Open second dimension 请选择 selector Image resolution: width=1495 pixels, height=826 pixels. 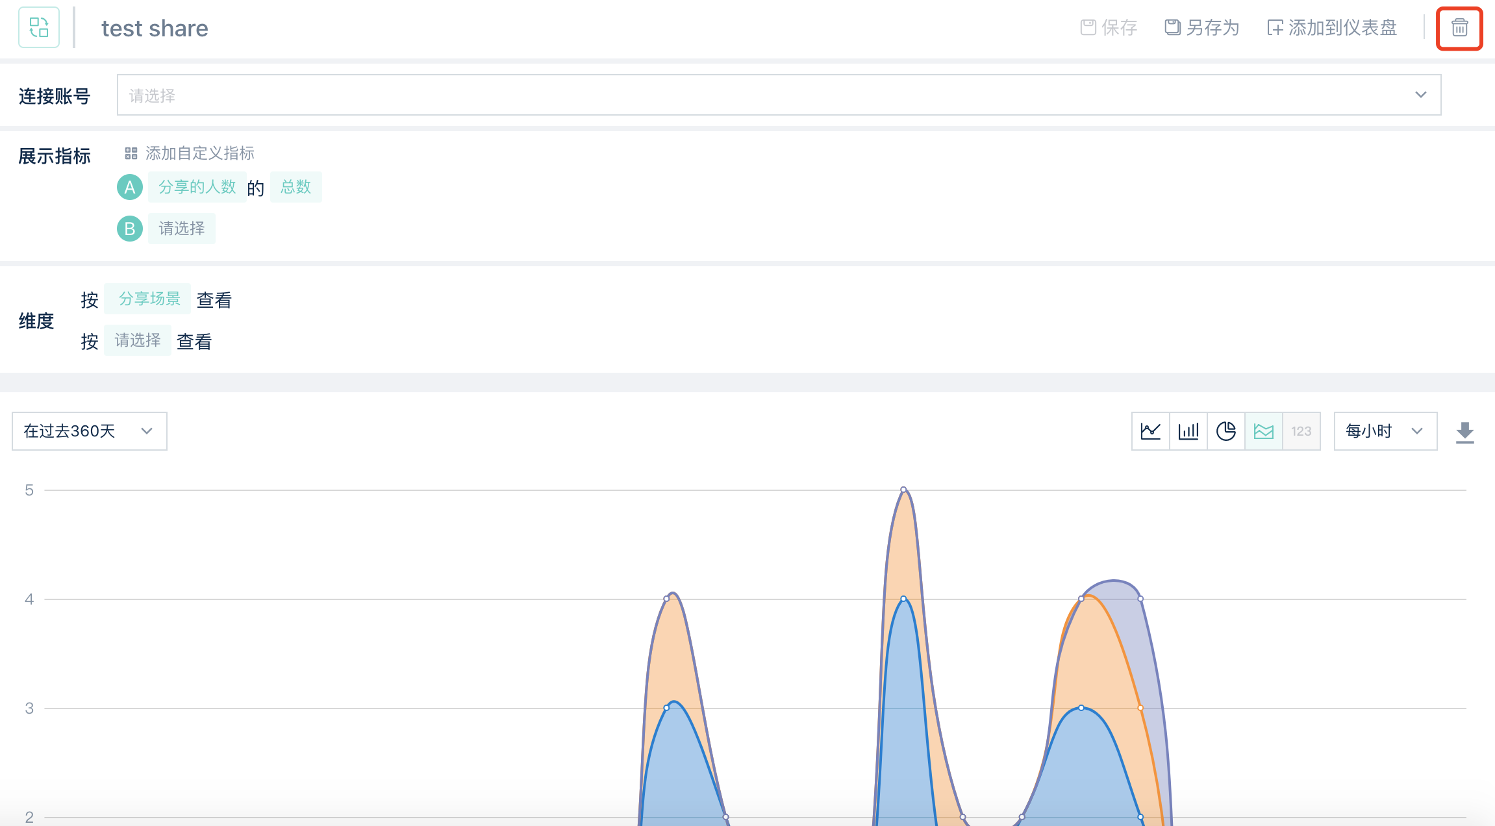pyautogui.click(x=138, y=340)
